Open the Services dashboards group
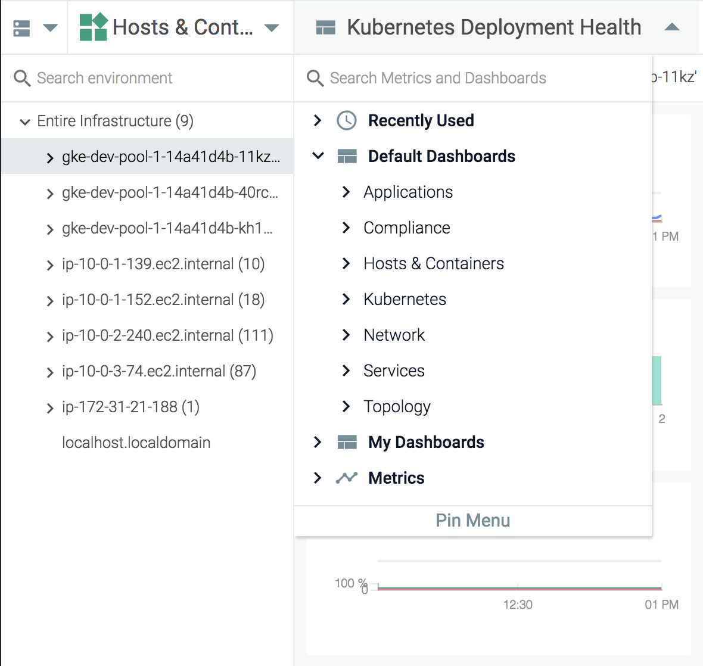The height and width of the screenshot is (666, 703). [x=346, y=371]
